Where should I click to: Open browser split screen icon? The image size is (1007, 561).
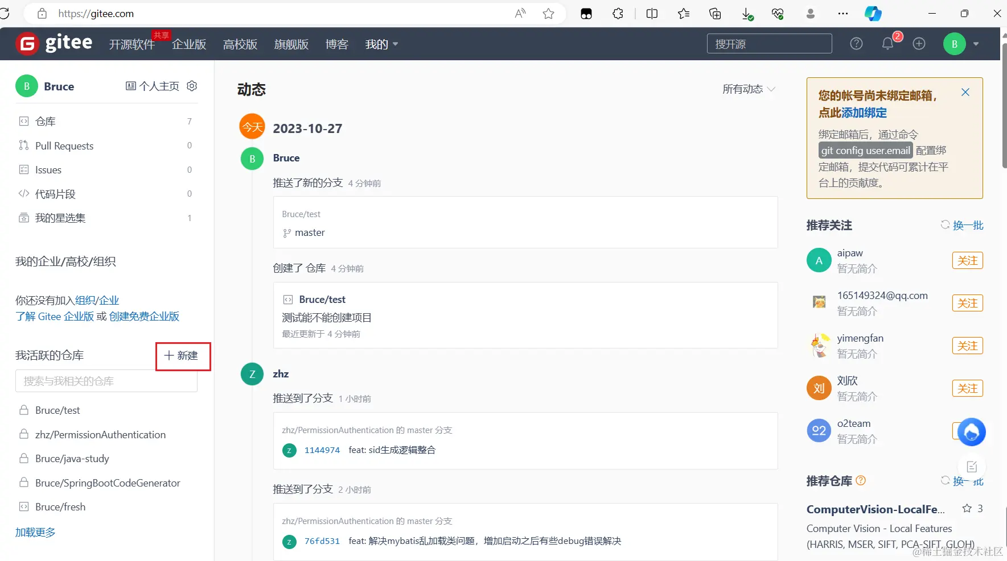(x=652, y=14)
